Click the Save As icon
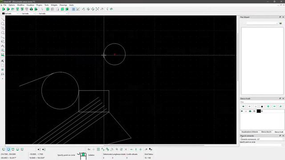The height and width of the screenshot is (160, 285). pos(22,9)
